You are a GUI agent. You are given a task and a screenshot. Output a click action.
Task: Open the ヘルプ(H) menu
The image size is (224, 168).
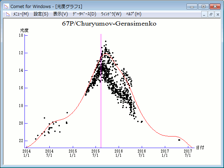point(134,14)
